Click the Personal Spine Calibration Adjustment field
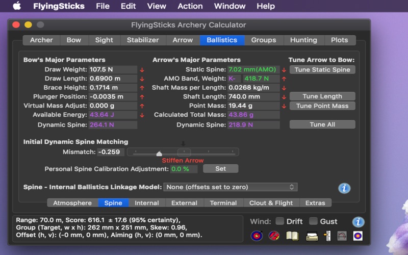The image size is (408, 255). click(184, 169)
